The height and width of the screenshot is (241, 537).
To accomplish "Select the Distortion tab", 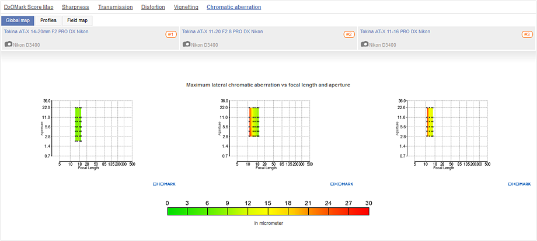I will [x=153, y=7].
